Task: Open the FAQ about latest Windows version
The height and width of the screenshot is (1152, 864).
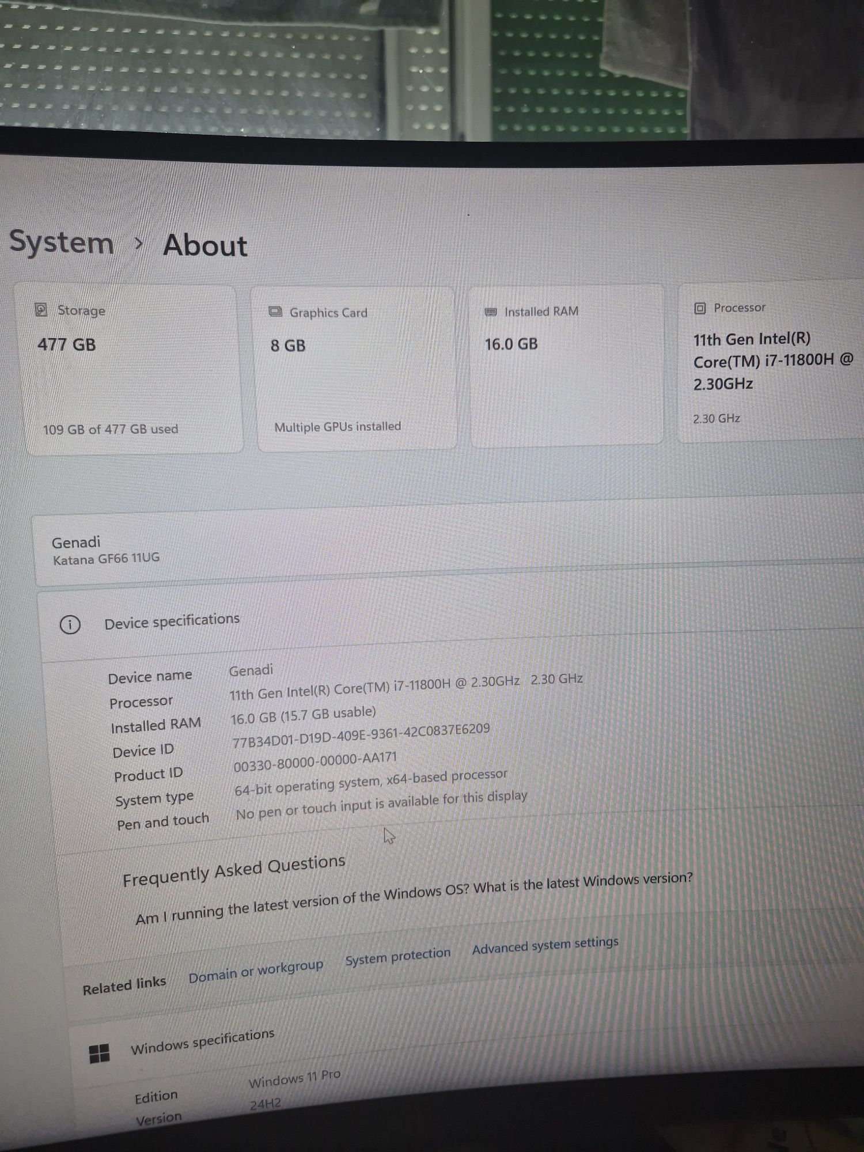Action: click(x=414, y=899)
